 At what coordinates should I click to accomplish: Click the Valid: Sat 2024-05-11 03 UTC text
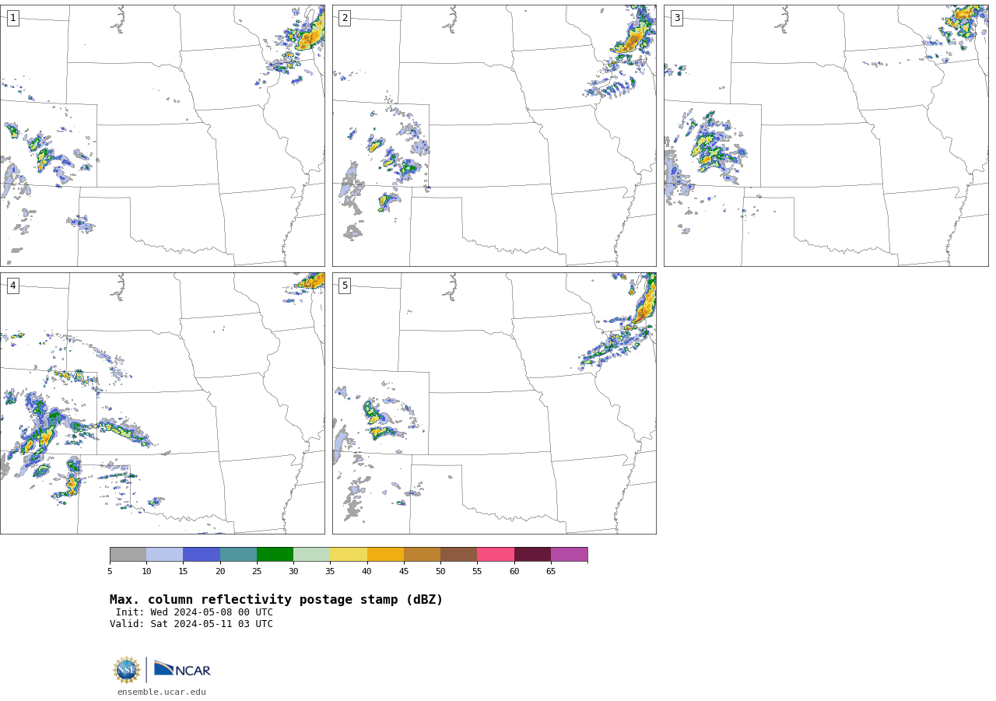click(x=191, y=624)
